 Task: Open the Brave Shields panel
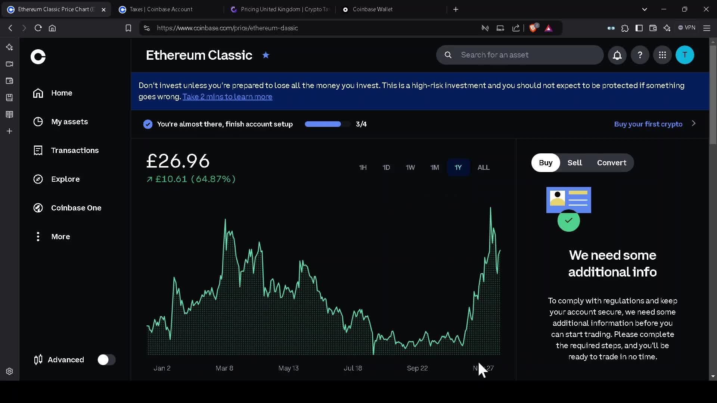(x=533, y=28)
